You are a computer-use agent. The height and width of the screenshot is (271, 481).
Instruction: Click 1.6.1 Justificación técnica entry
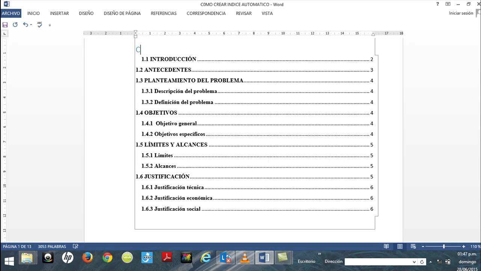point(257,187)
